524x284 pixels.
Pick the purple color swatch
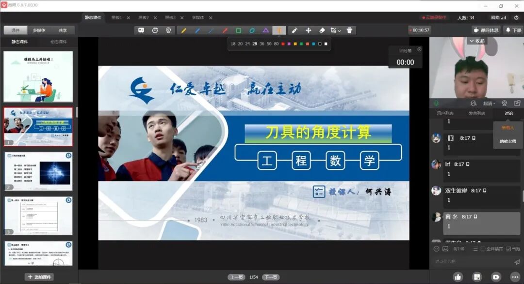(x=289, y=44)
